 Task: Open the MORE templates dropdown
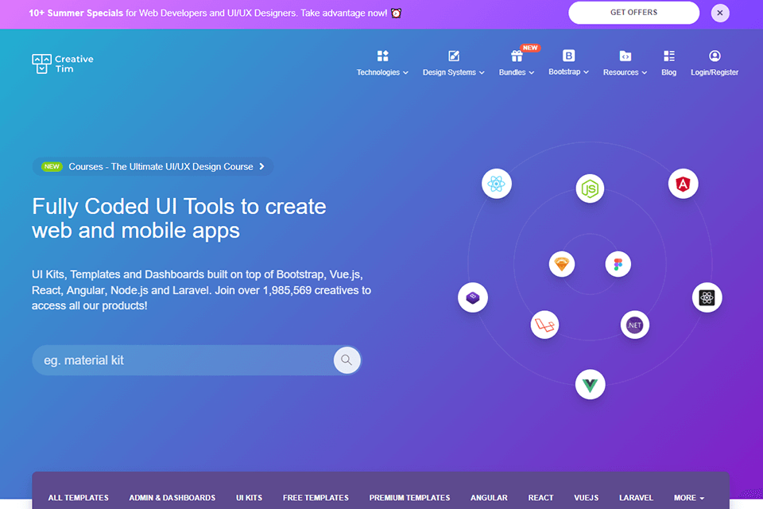coord(688,498)
